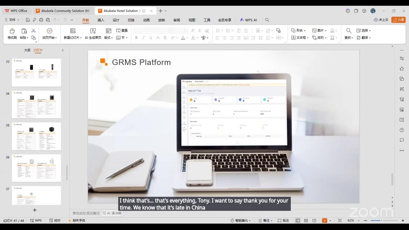
Task: Click the Help question mark sidebar icon
Action: click(402, 130)
